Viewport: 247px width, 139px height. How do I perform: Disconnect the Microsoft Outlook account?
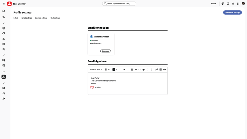106,51
